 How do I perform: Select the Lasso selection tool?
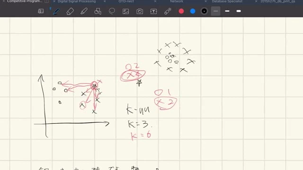pos(112,11)
